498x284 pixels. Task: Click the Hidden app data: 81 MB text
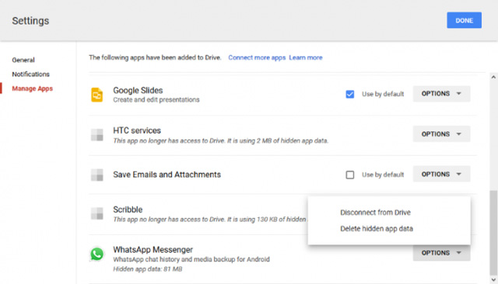pyautogui.click(x=148, y=269)
